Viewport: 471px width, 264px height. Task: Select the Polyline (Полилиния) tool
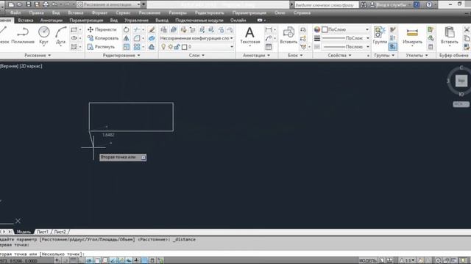tap(23, 35)
